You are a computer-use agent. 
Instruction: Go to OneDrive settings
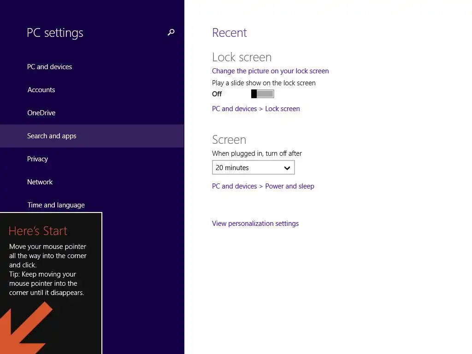tap(41, 113)
